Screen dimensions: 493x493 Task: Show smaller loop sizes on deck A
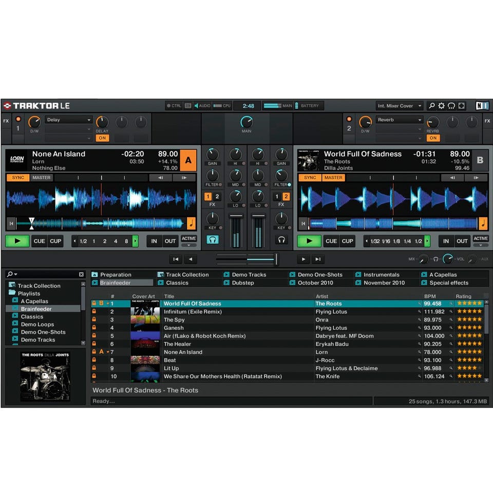tap(74, 241)
